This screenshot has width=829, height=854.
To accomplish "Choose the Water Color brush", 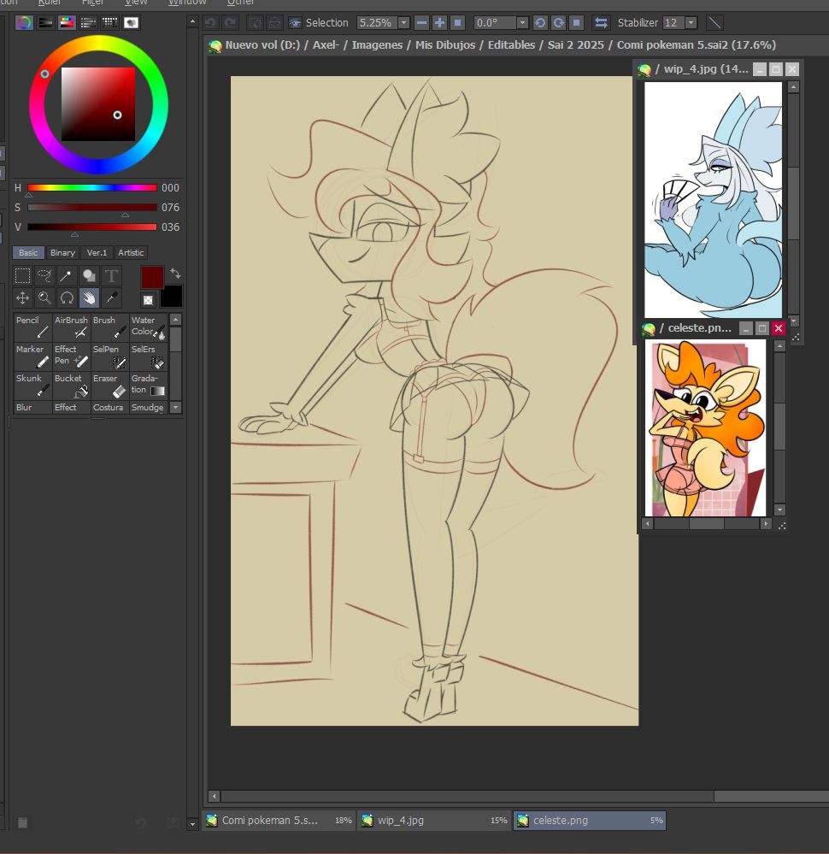I will (148, 327).
